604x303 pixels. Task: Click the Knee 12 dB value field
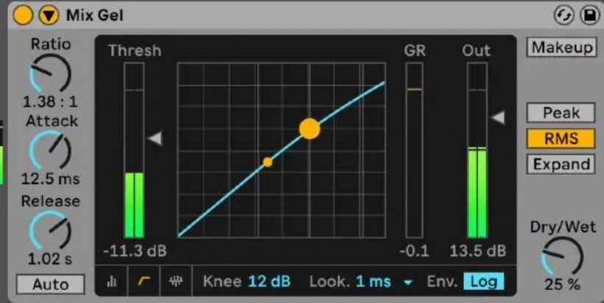tap(269, 282)
